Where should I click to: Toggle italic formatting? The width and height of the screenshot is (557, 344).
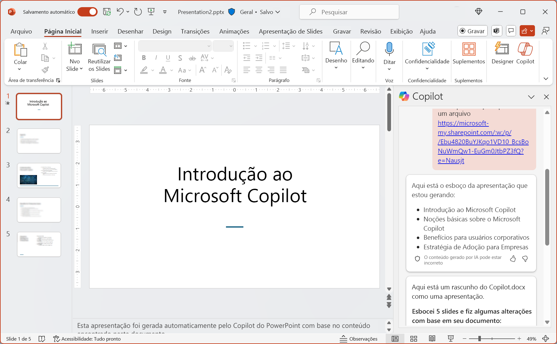tap(156, 58)
